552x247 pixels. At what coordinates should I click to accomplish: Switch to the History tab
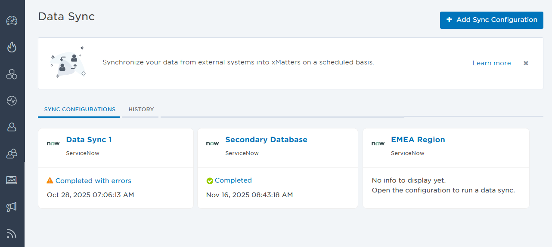click(141, 110)
